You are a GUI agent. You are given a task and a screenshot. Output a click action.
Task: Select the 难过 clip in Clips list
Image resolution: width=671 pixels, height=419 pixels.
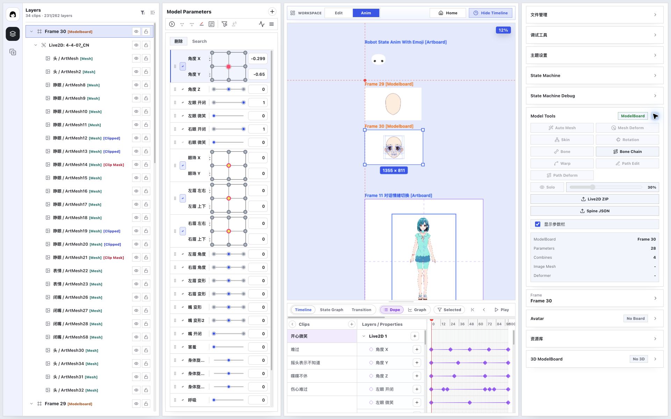322,350
